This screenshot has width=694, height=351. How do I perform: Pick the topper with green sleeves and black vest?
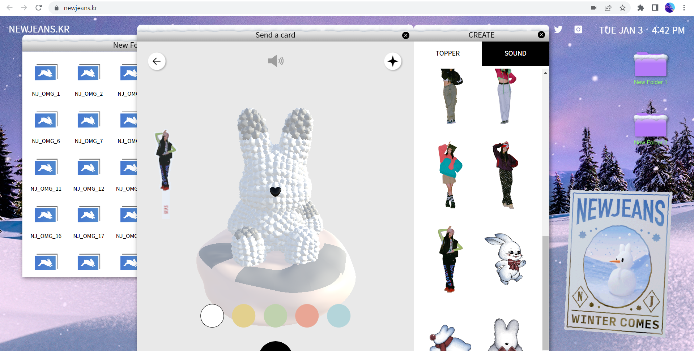pos(450,259)
